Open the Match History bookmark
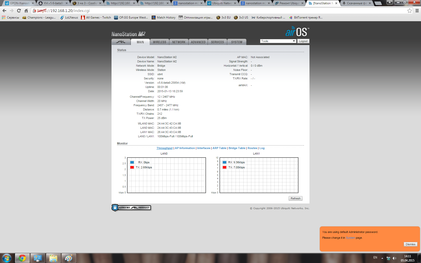421x263 pixels. [164, 18]
